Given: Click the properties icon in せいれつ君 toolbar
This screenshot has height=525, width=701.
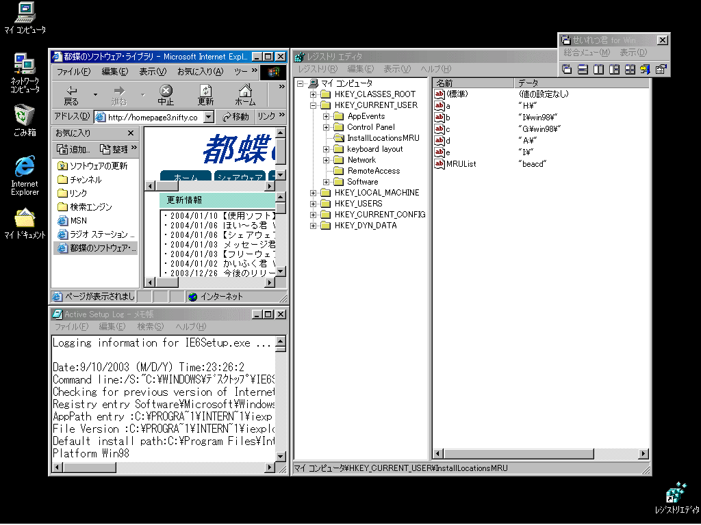Looking at the screenshot, I should pos(661,69).
